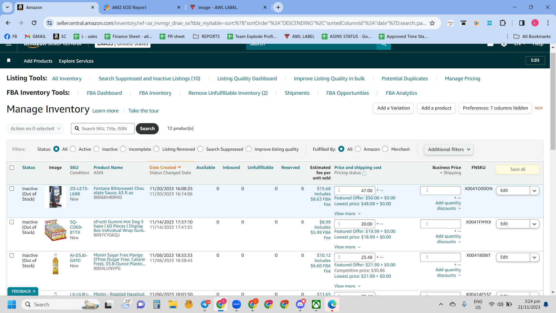Toggle the Chrome side panel icon
This screenshot has width=556, height=313.
tap(522, 23)
